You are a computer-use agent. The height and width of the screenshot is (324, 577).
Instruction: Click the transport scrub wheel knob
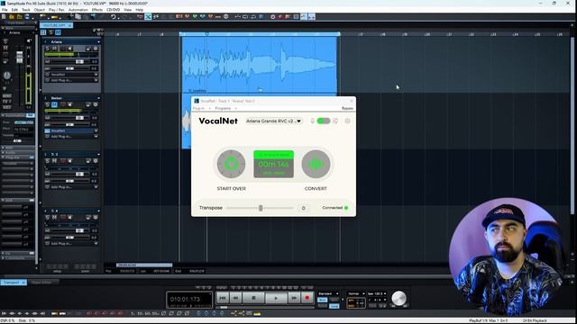(x=398, y=298)
